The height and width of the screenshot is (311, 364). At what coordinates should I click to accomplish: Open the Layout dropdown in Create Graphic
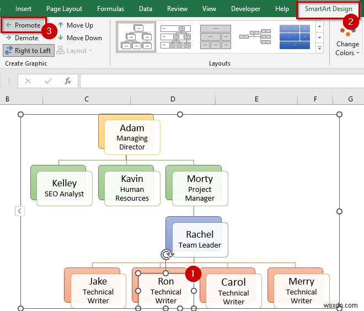point(74,50)
